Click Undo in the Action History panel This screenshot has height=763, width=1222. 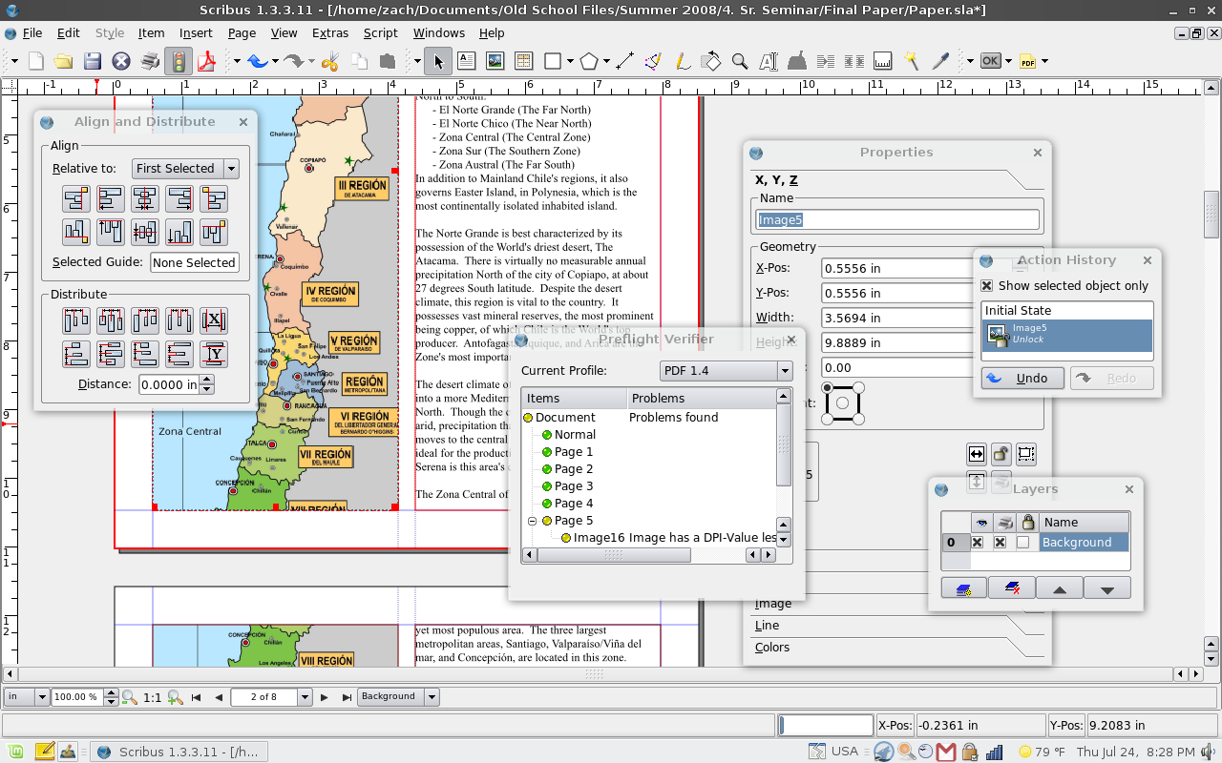tap(1022, 378)
